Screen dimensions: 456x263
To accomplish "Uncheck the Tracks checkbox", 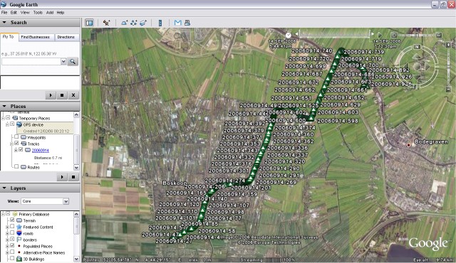I will coord(16,144).
